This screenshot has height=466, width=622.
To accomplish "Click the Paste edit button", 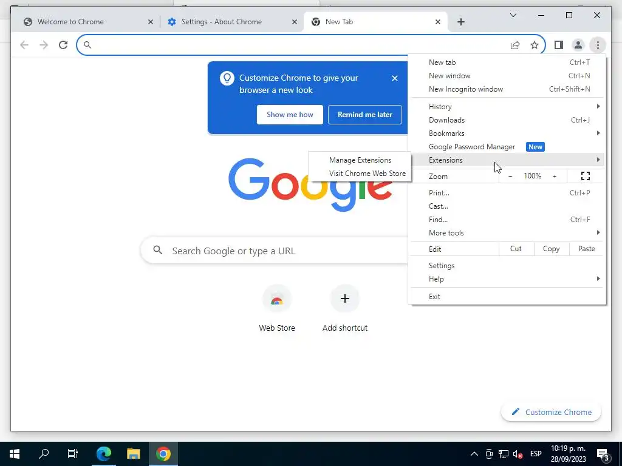I will pyautogui.click(x=586, y=249).
